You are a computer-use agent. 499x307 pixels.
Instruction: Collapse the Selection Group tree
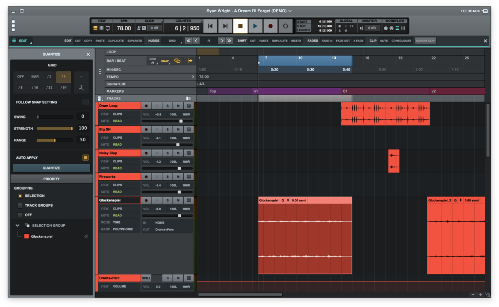click(x=18, y=225)
